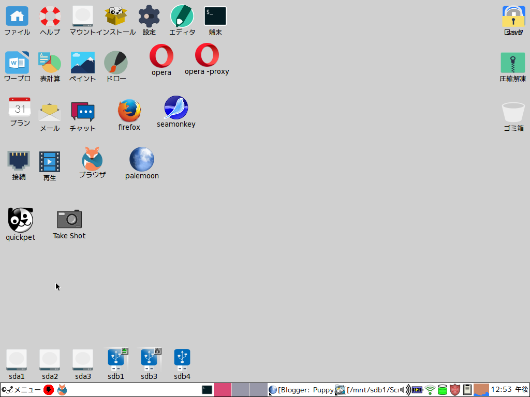
Task: Open the red firewall shield tray icon
Action: [x=455, y=390]
